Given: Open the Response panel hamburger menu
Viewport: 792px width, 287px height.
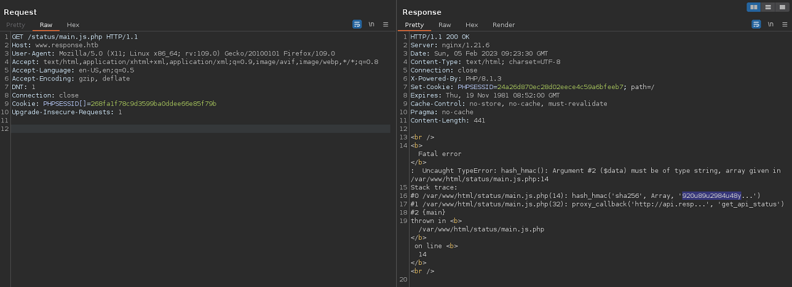Looking at the screenshot, I should 785,25.
